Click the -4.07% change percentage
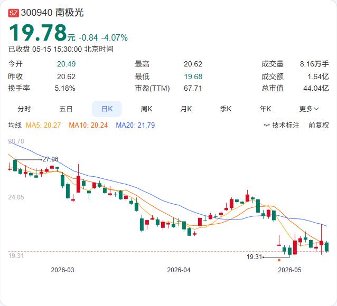Screen dimensions: 337x306 [x=114, y=38]
